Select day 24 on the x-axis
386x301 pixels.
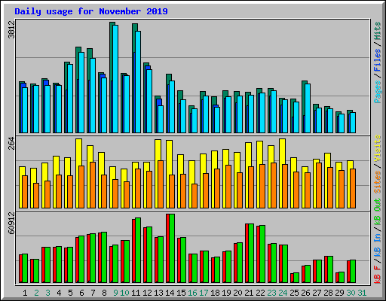pyautogui.click(x=283, y=293)
